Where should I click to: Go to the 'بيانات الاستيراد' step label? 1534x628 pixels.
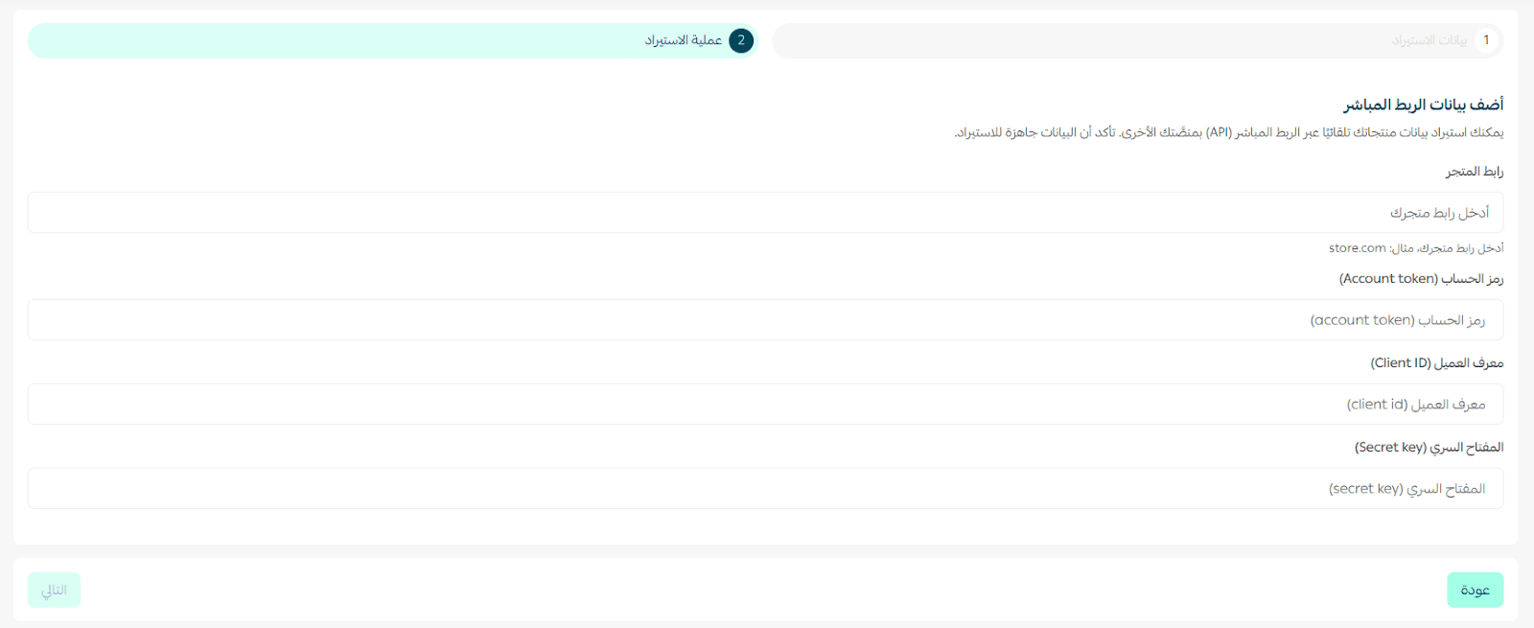point(1429,40)
